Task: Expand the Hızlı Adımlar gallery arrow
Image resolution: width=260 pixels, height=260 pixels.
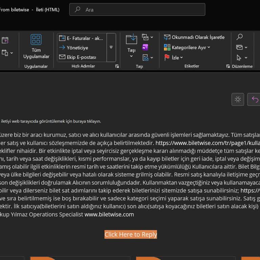Action: pos(111,47)
